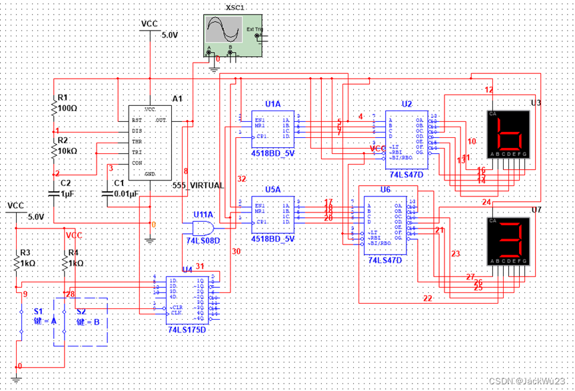The height and width of the screenshot is (391, 575).
Task: Click the 555_VIRTUAL label text
Action: [198, 185]
